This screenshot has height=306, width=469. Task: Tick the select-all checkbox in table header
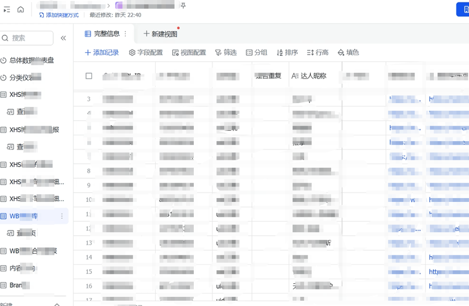(89, 76)
